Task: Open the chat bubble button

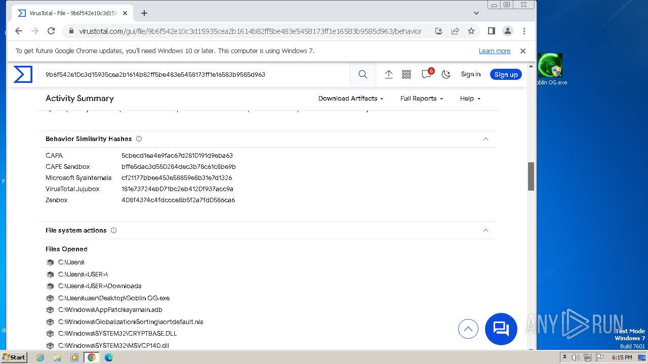Action: [501, 329]
